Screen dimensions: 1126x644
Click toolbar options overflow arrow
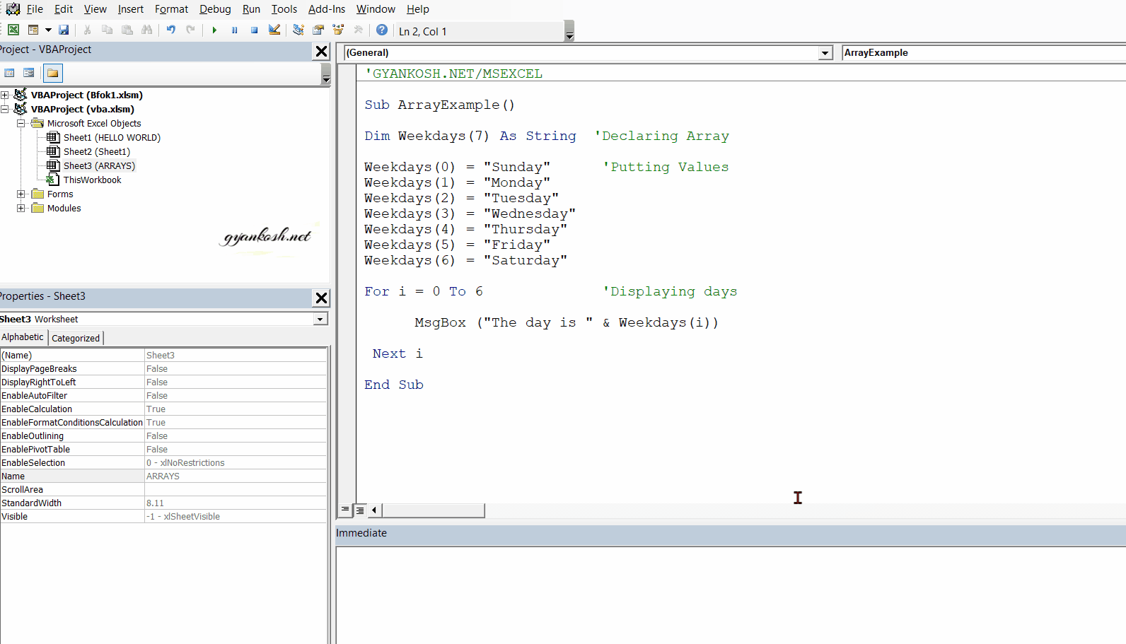pyautogui.click(x=569, y=31)
